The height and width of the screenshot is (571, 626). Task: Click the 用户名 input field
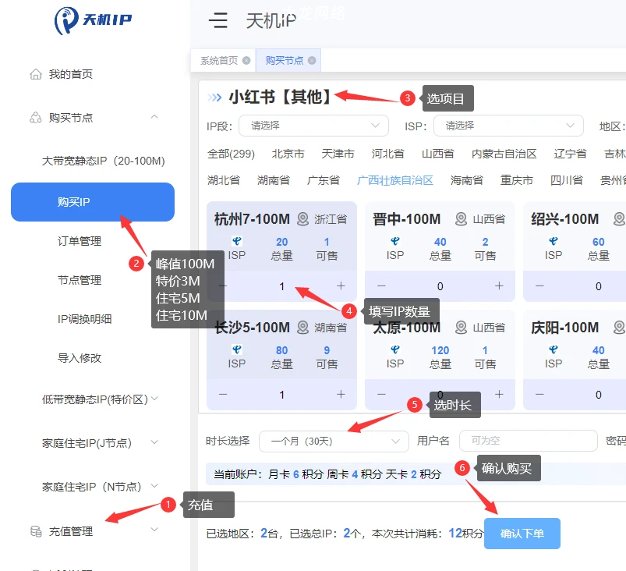pos(528,442)
